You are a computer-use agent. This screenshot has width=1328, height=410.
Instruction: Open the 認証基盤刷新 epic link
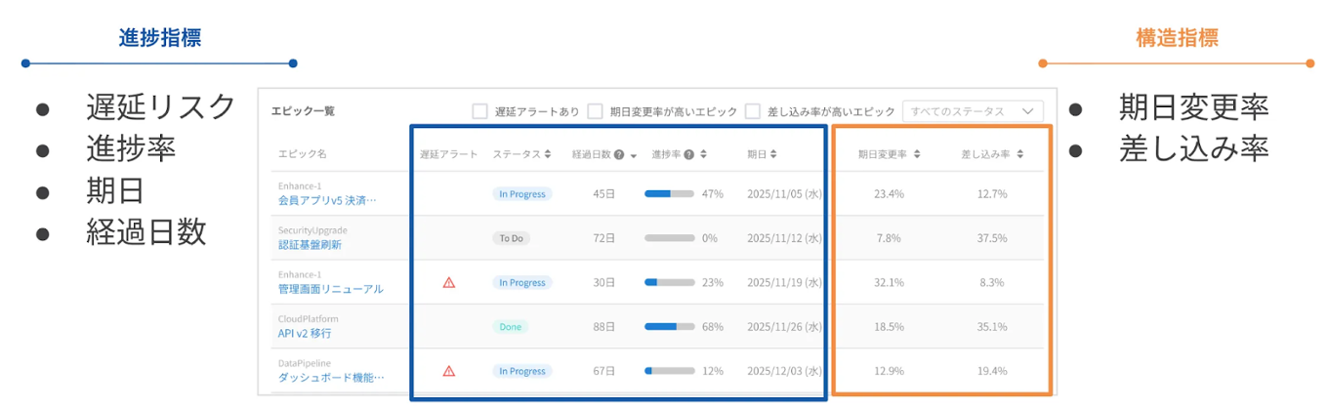click(310, 244)
